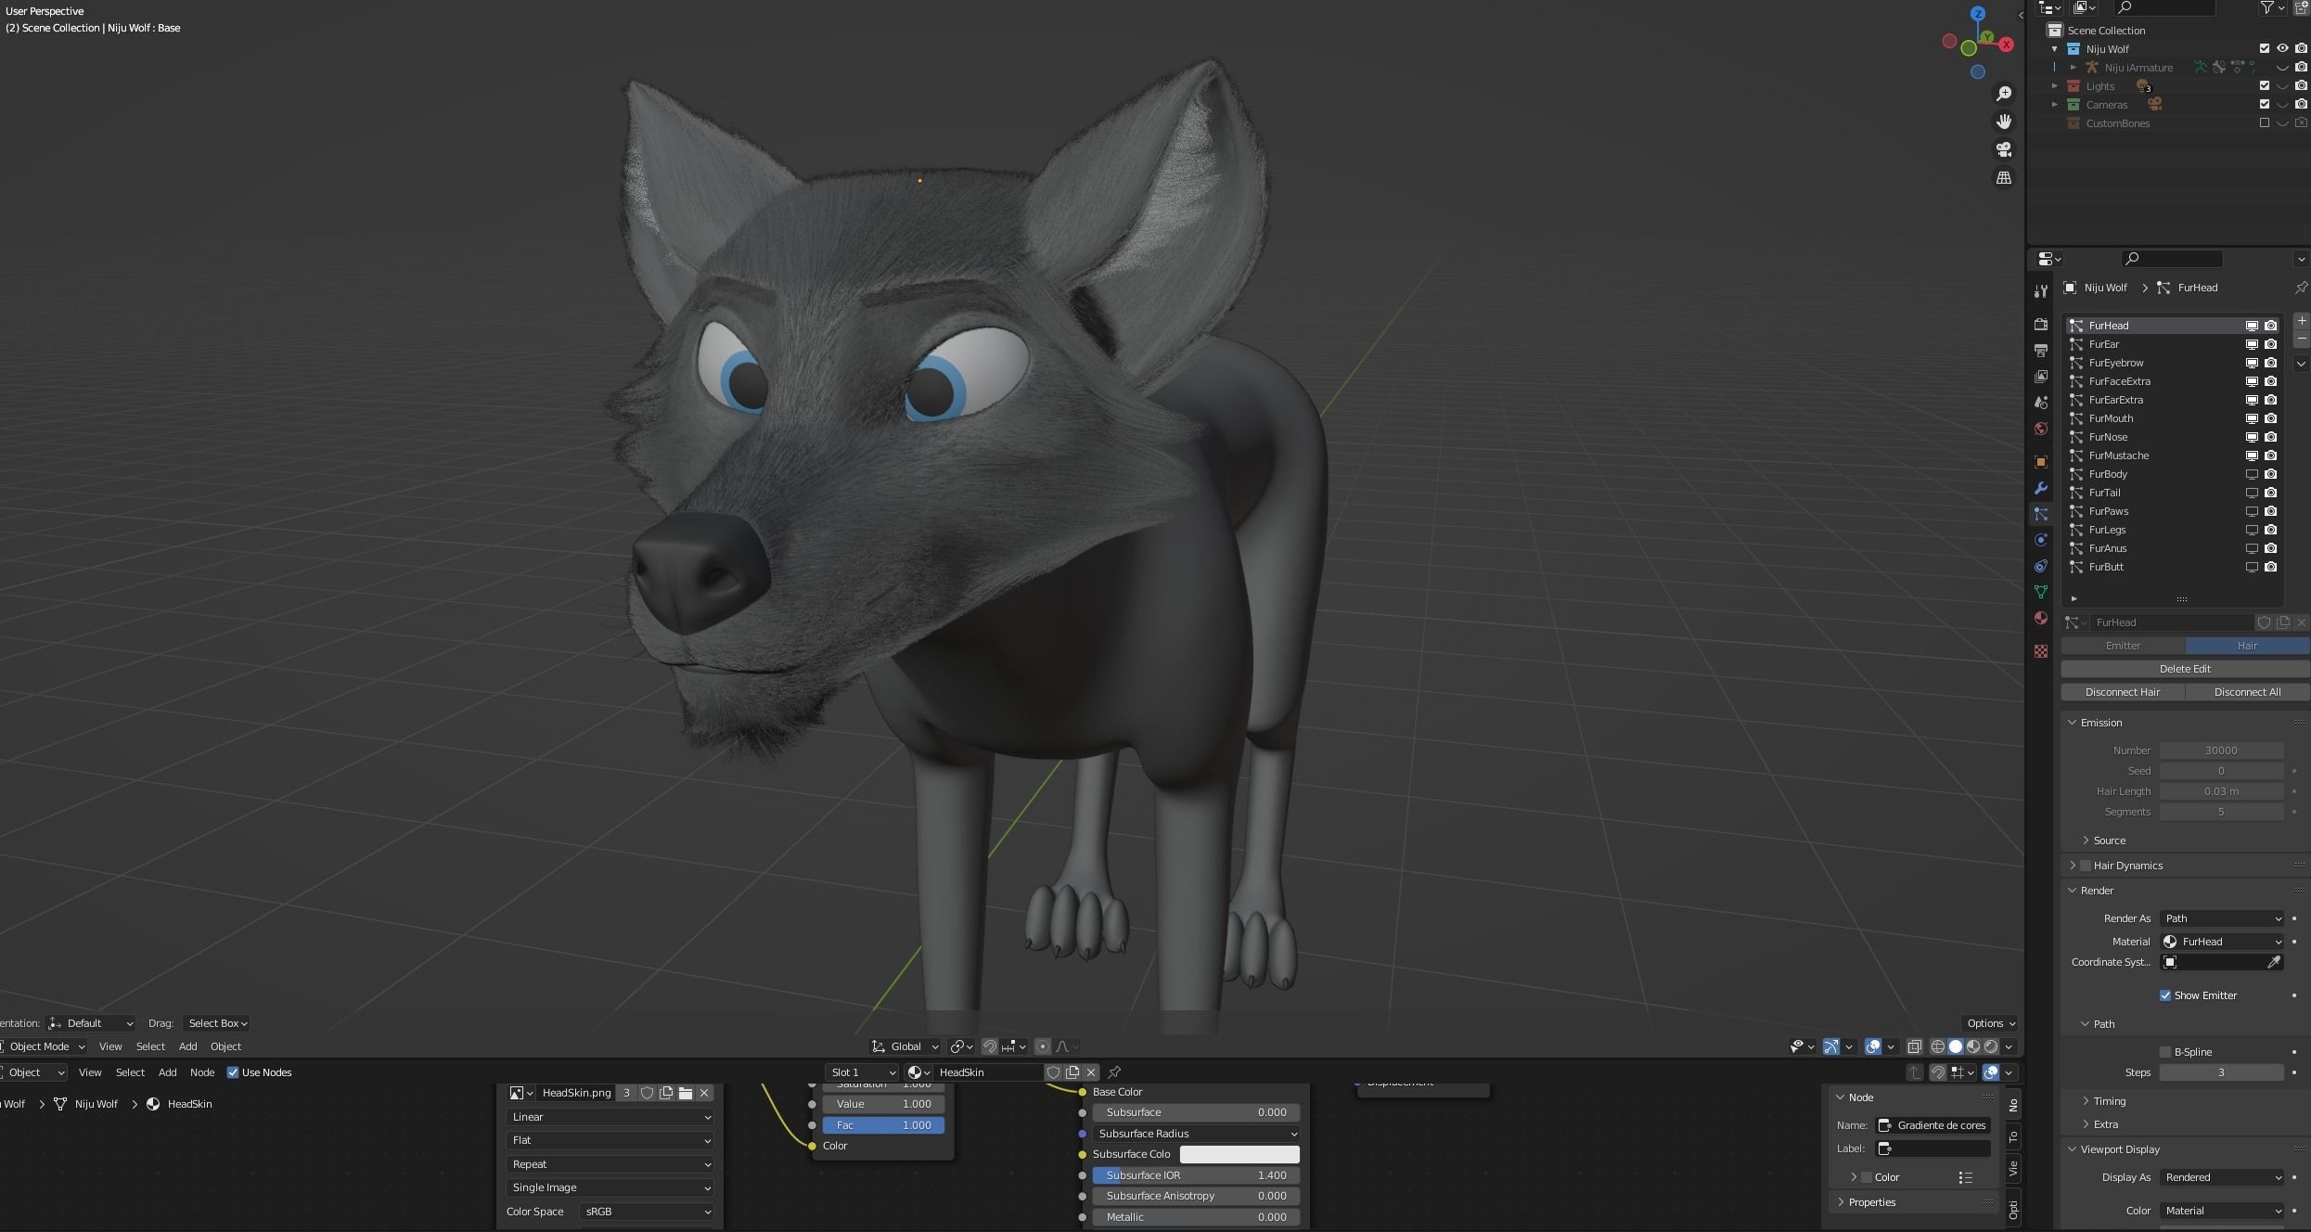Viewport: 2311px width, 1232px height.
Task: Open the Particles properties tab icon
Action: pyautogui.click(x=2040, y=514)
